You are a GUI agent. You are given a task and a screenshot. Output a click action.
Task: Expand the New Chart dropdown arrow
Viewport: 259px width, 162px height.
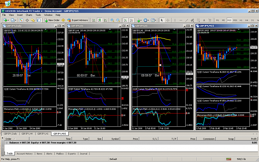[8, 20]
